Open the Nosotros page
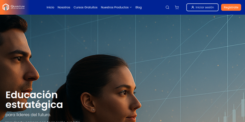245x122 pixels. 64,7
